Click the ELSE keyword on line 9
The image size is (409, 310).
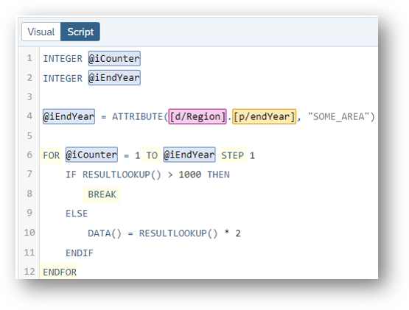77,214
